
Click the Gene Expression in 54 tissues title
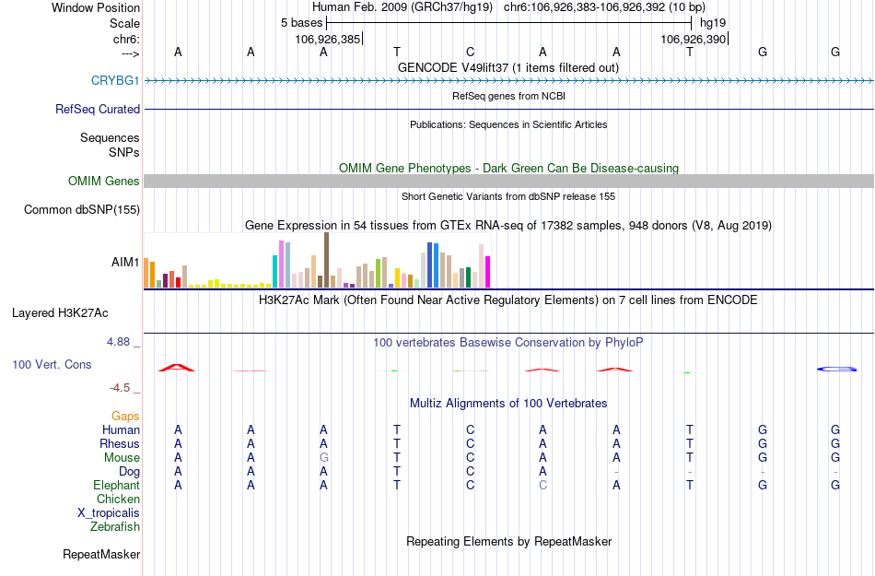(508, 226)
